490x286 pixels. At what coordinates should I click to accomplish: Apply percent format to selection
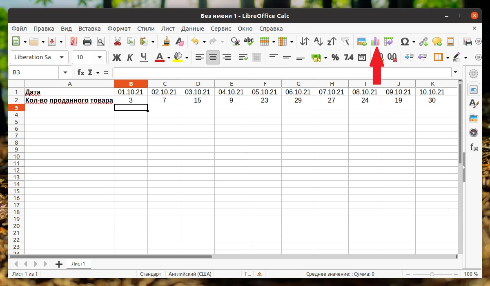pyautogui.click(x=335, y=57)
